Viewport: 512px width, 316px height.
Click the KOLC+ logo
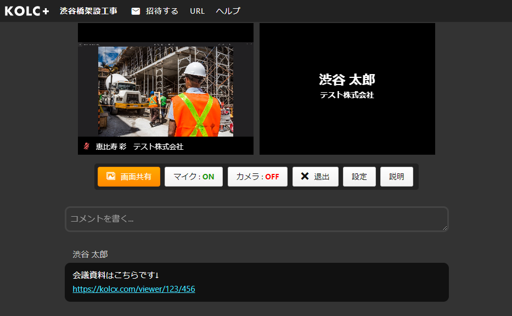[x=27, y=11]
